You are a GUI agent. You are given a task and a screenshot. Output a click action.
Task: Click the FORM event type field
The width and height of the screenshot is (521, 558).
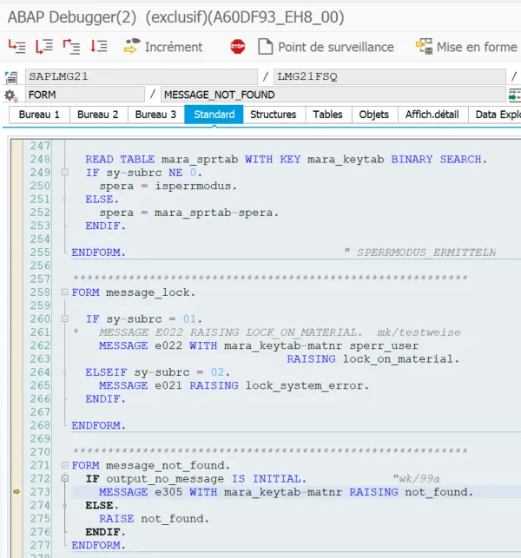(x=85, y=95)
